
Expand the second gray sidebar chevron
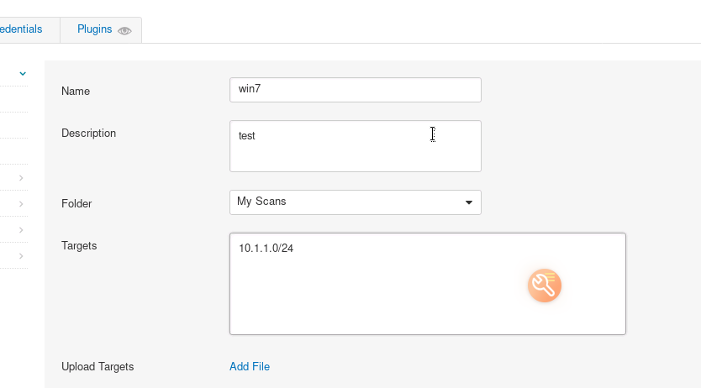[x=20, y=204]
